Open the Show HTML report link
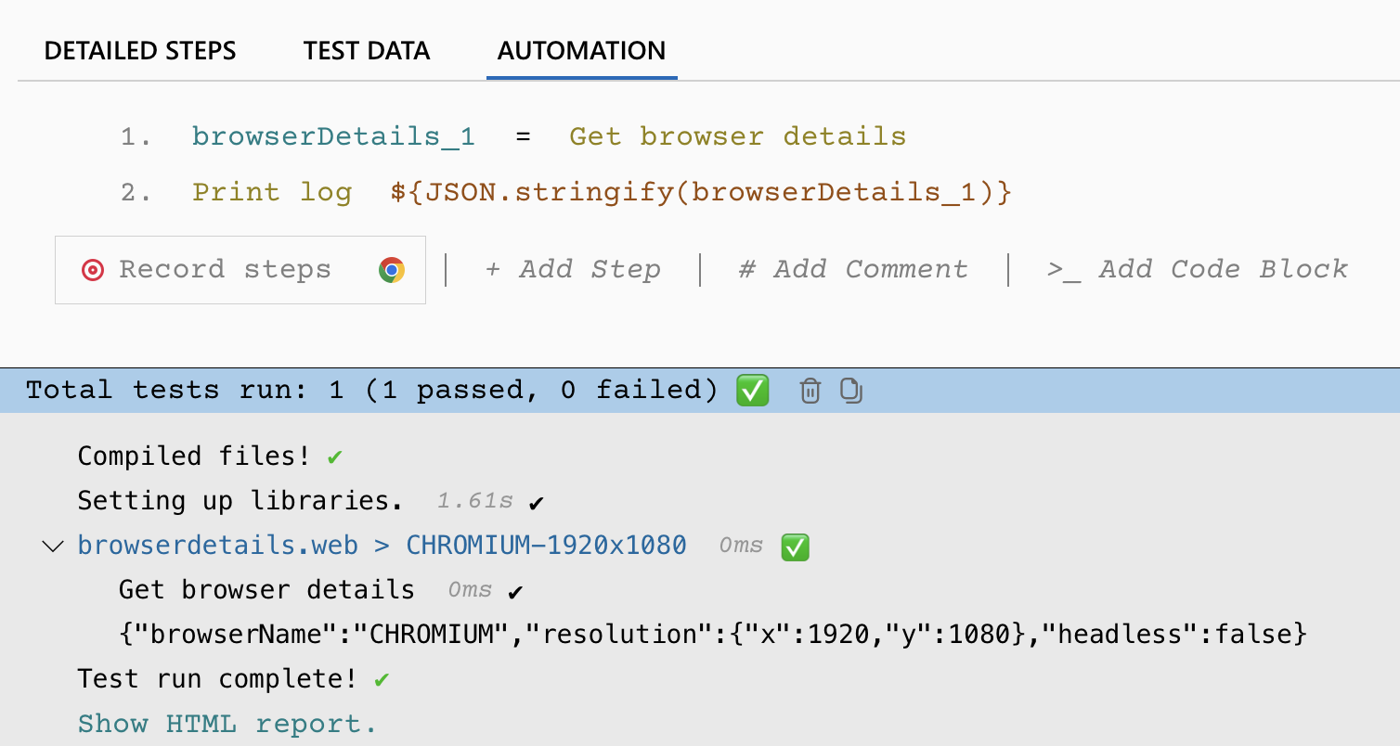Screen dimensions: 1400x746 [227, 724]
